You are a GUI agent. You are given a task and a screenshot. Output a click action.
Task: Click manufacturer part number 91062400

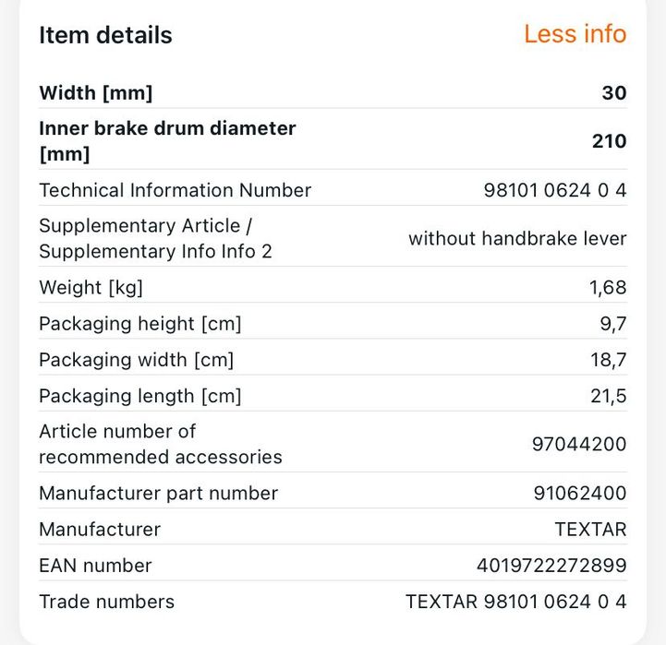pyautogui.click(x=580, y=493)
